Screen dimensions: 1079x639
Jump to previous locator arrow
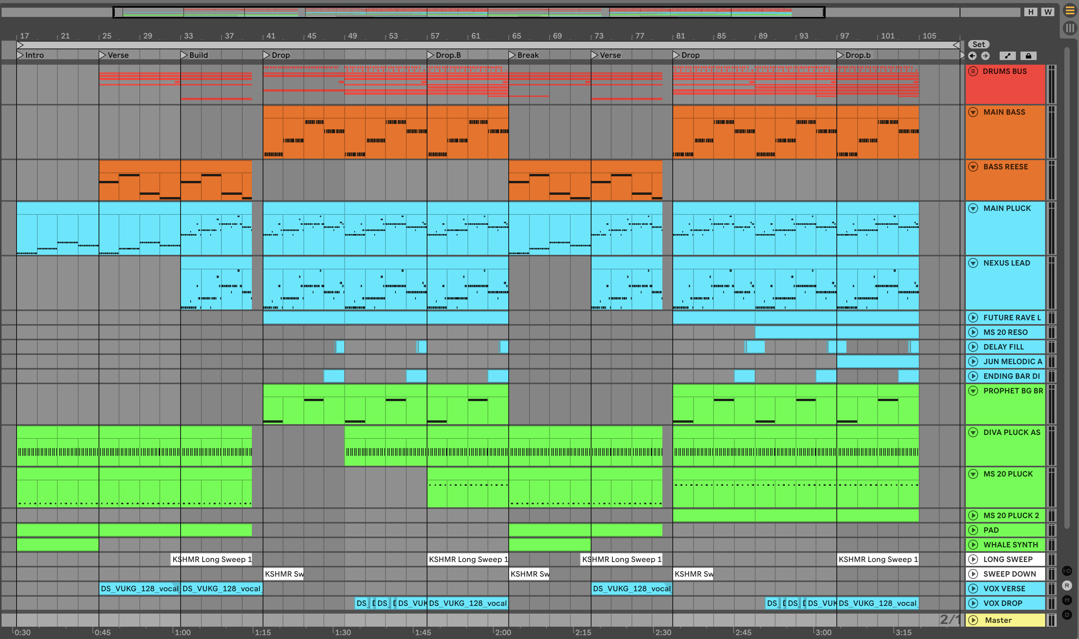pyautogui.click(x=972, y=56)
